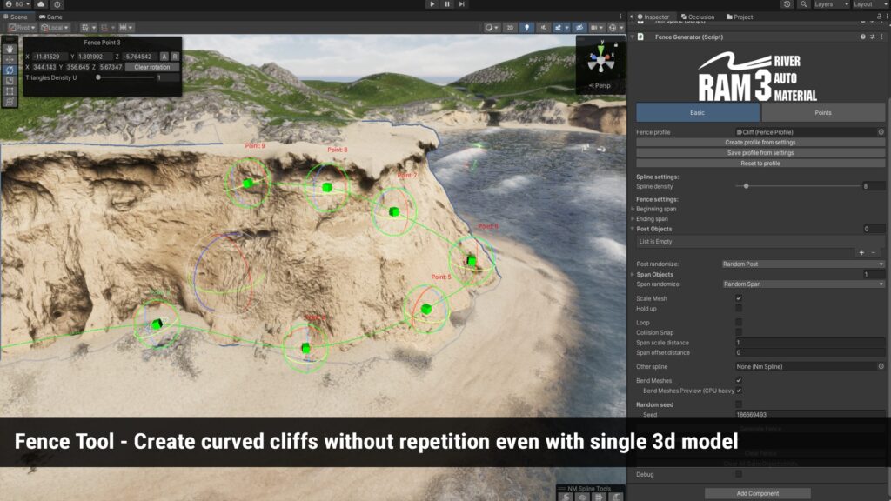Click the plus icon under Post Objects
The width and height of the screenshot is (891, 501).
(861, 252)
